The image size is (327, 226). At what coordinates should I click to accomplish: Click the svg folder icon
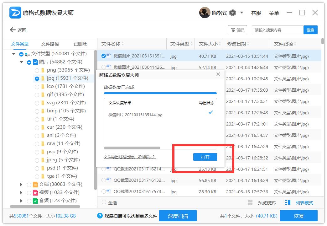pyautogui.click(x=43, y=103)
